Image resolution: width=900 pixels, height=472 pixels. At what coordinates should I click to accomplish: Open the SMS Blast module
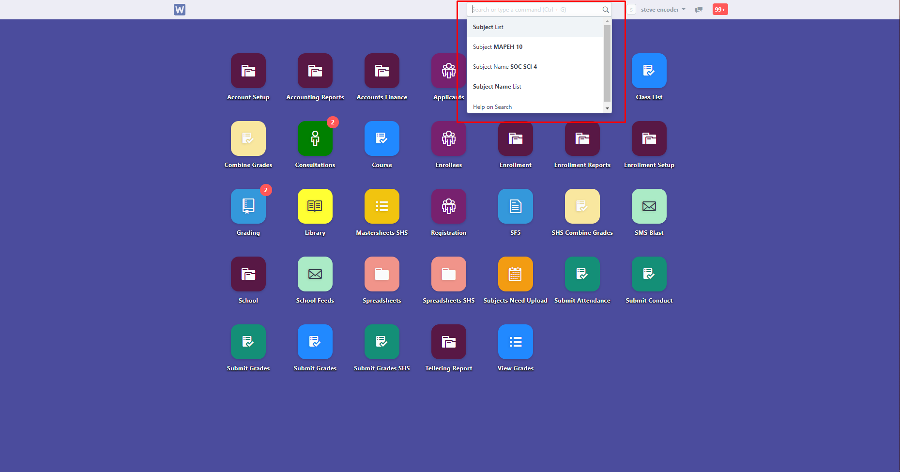pyautogui.click(x=649, y=206)
